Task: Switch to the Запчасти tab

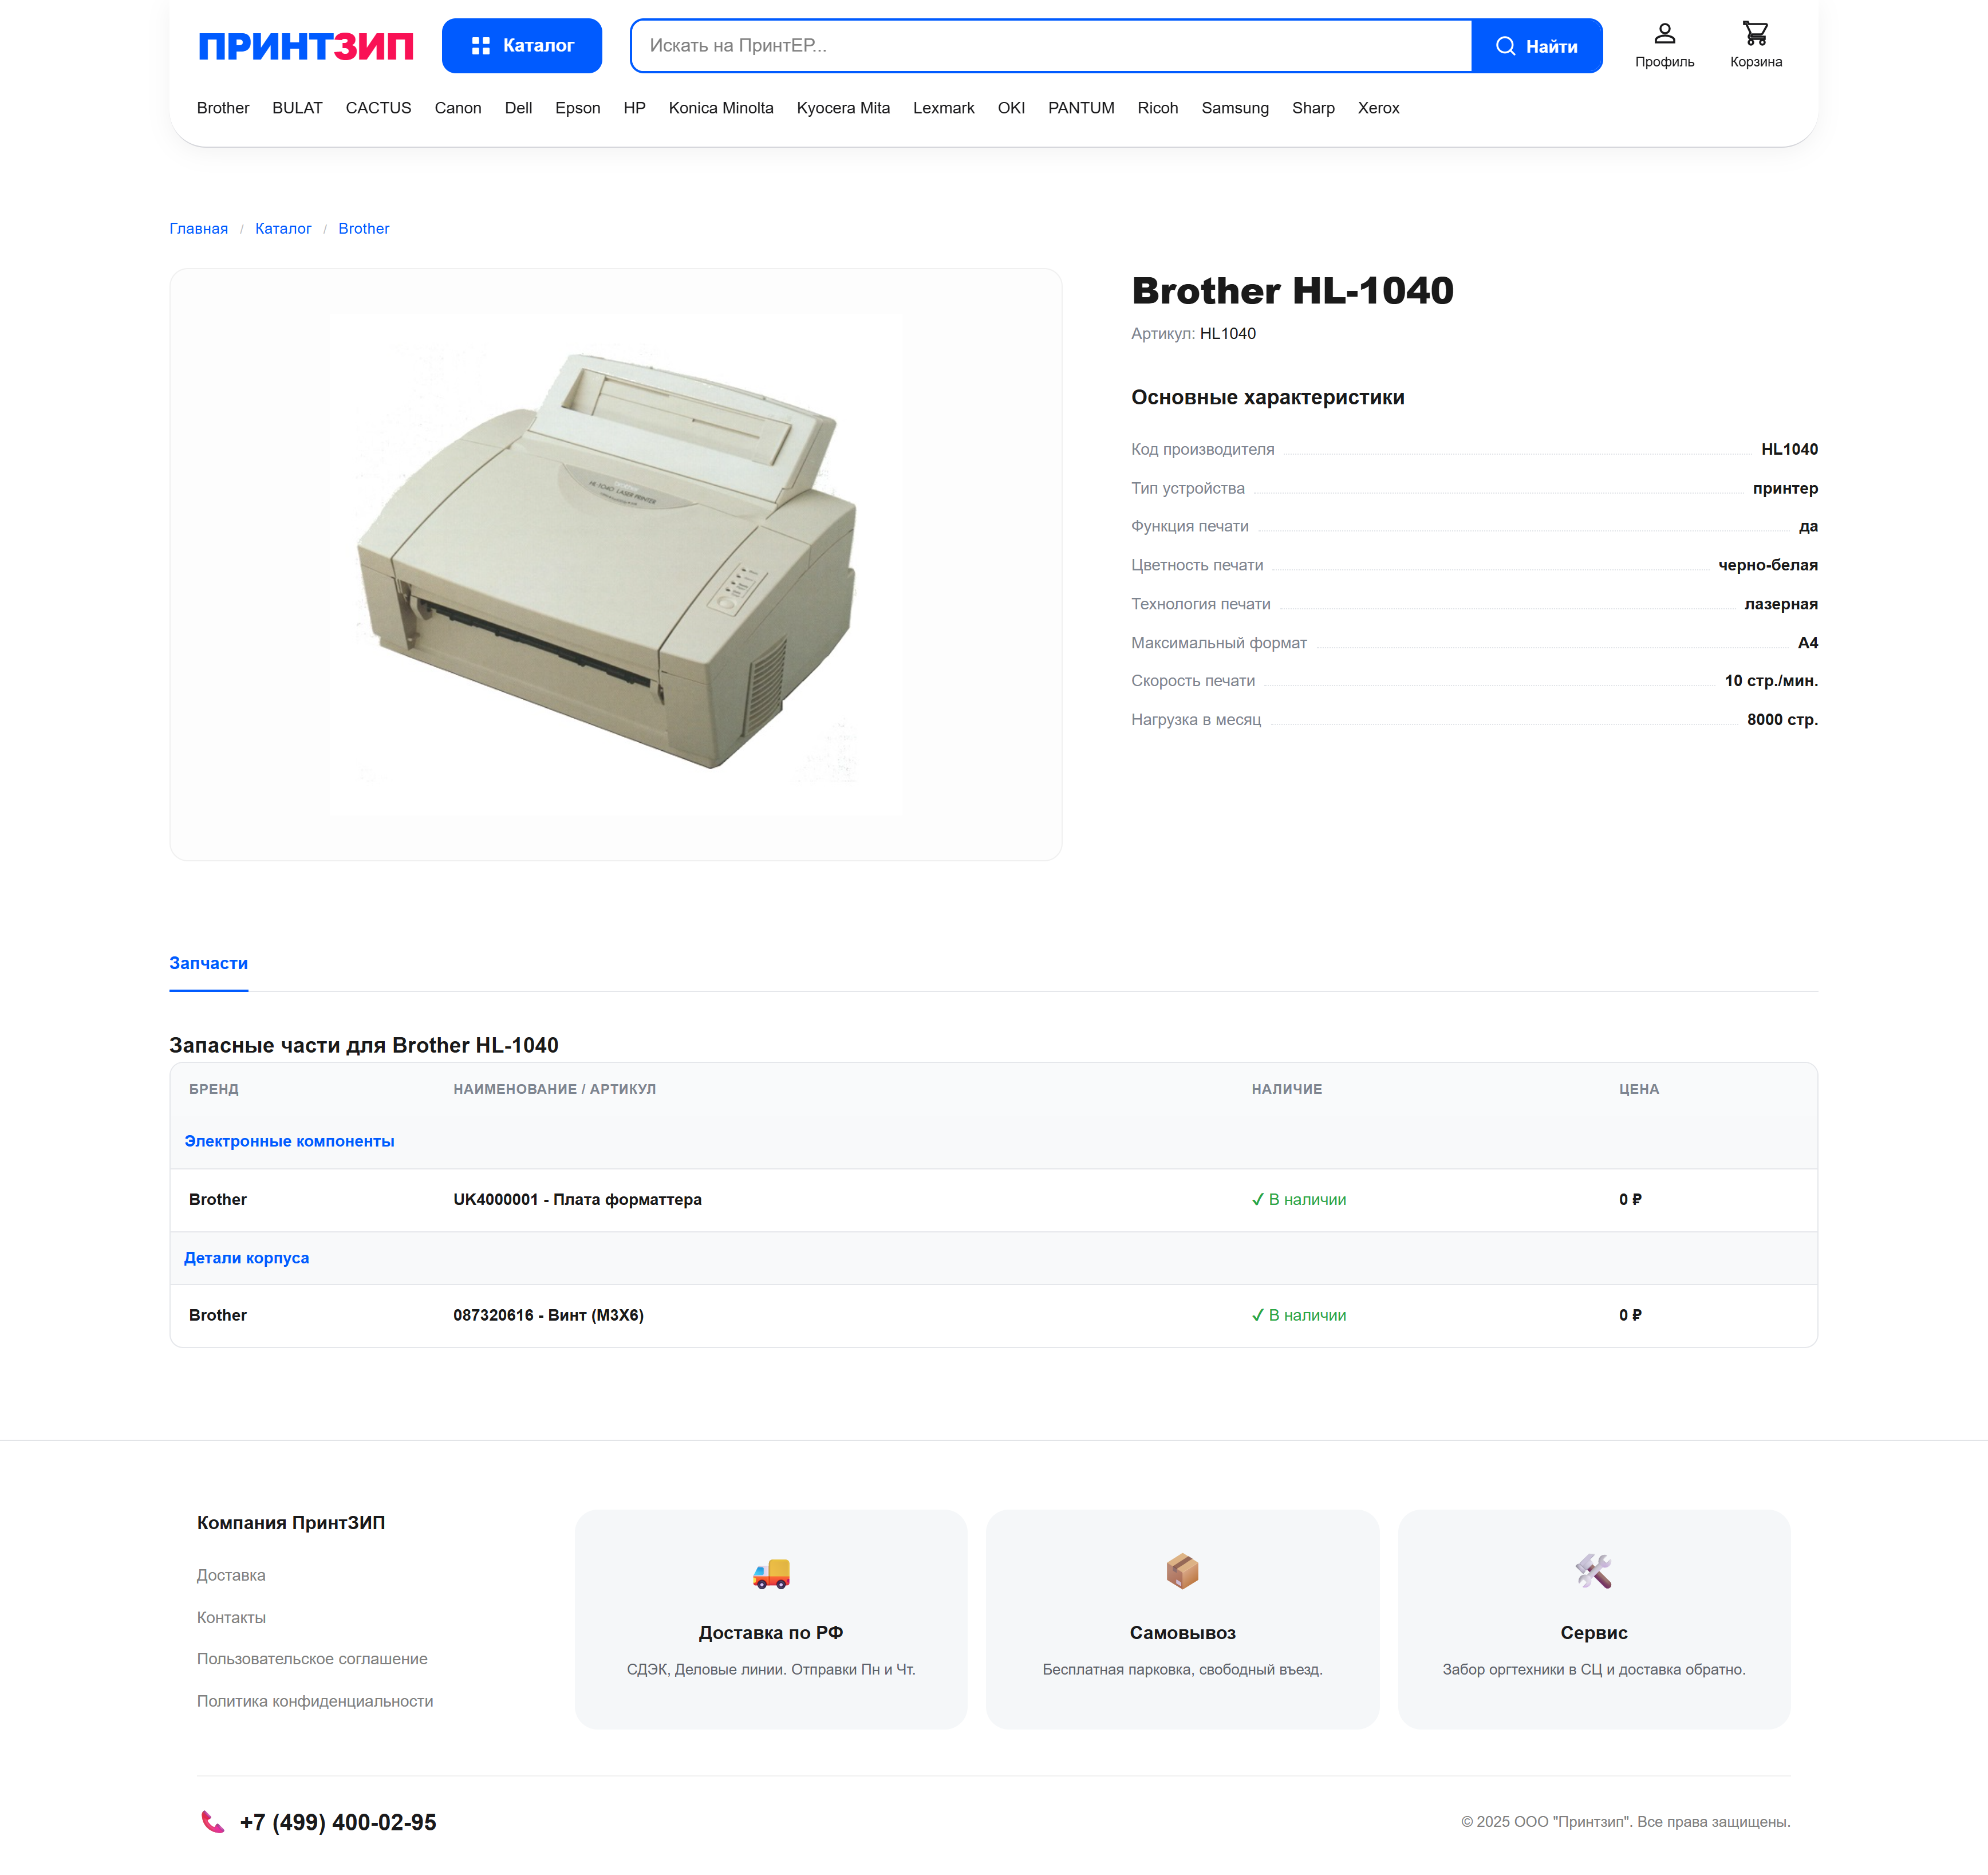Action: (208, 963)
